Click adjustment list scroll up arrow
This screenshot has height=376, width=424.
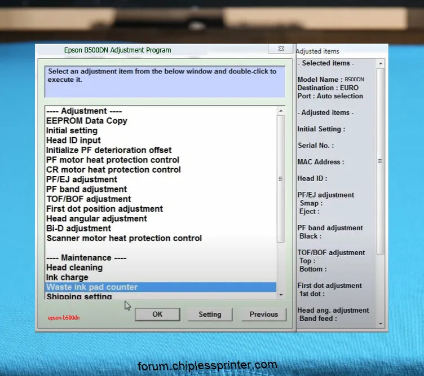pyautogui.click(x=281, y=111)
